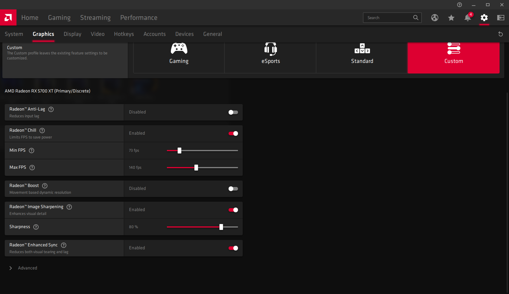The height and width of the screenshot is (294, 509).
Task: Click the 73 fps value
Action: 134,151
